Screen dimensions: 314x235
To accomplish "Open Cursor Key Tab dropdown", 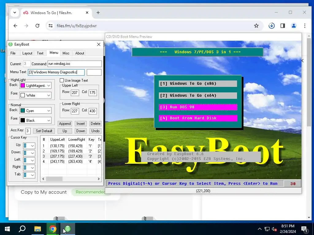I will 33,175.
